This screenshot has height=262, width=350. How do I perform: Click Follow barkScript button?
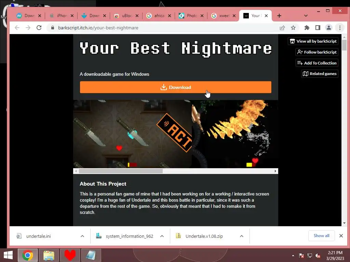click(317, 52)
